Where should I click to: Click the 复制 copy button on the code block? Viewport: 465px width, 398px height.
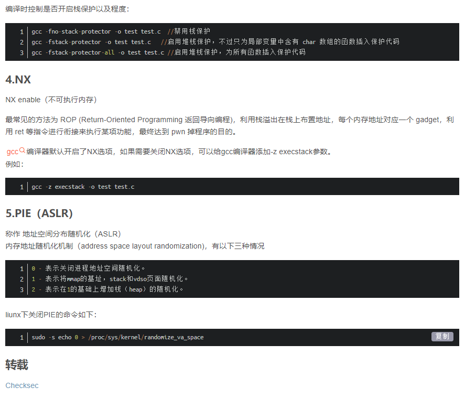click(x=442, y=337)
